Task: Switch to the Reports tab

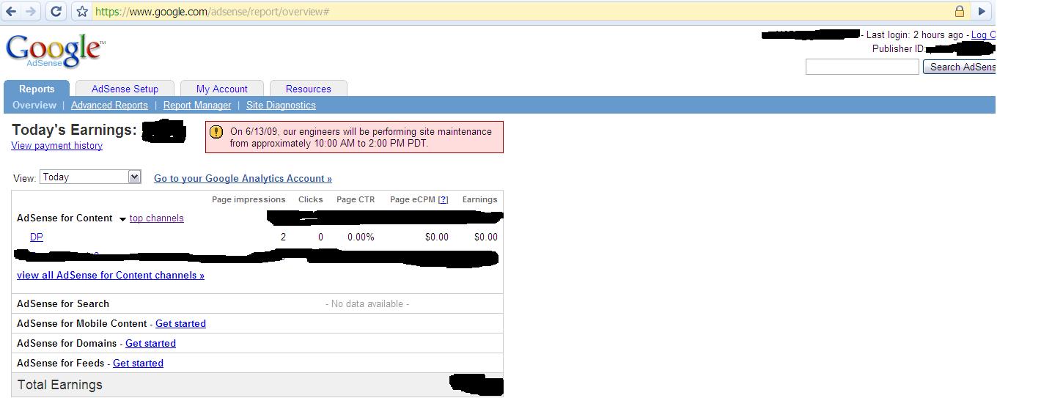Action: (37, 89)
